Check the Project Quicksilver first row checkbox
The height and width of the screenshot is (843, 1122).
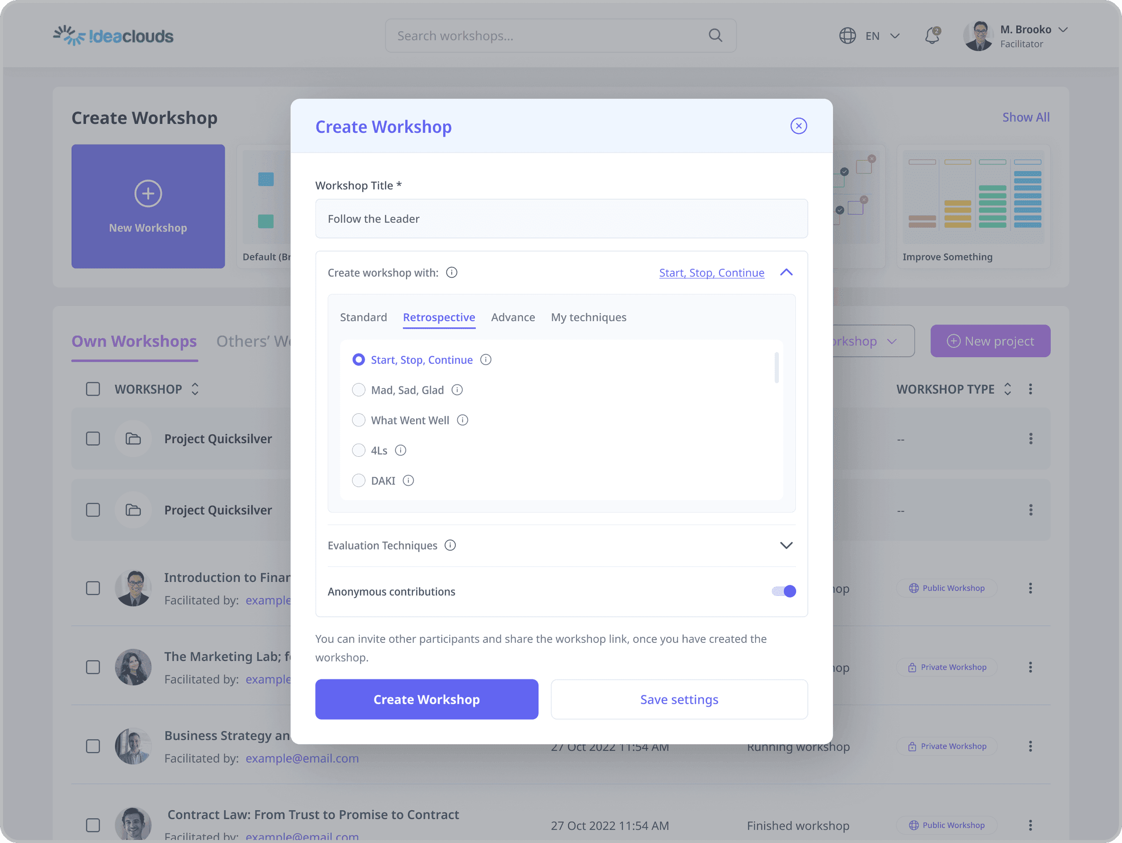[93, 438]
